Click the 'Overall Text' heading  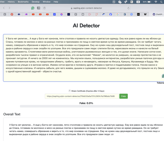(12, 114)
